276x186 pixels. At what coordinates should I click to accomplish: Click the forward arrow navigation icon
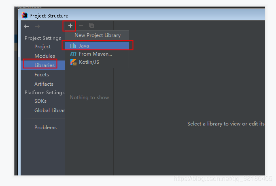click(x=37, y=26)
